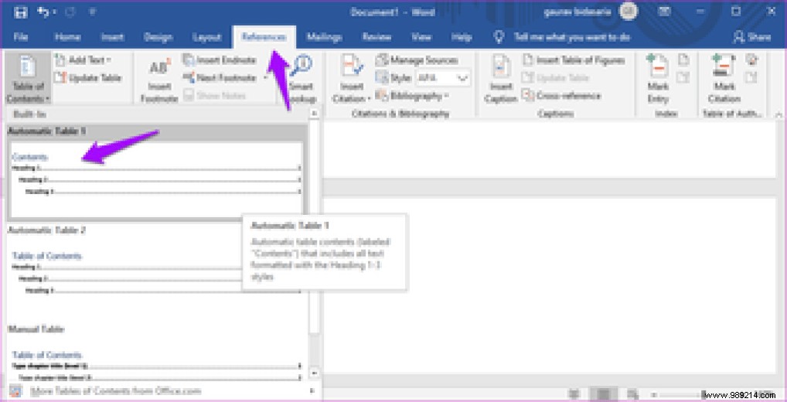The image size is (787, 402).
Task: Click Tell me what you want to do
Action: [x=562, y=37]
